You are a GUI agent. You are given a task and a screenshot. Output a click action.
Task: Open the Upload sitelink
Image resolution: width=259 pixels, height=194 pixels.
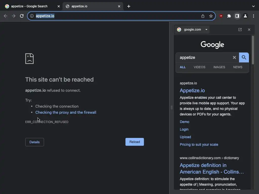[185, 137]
